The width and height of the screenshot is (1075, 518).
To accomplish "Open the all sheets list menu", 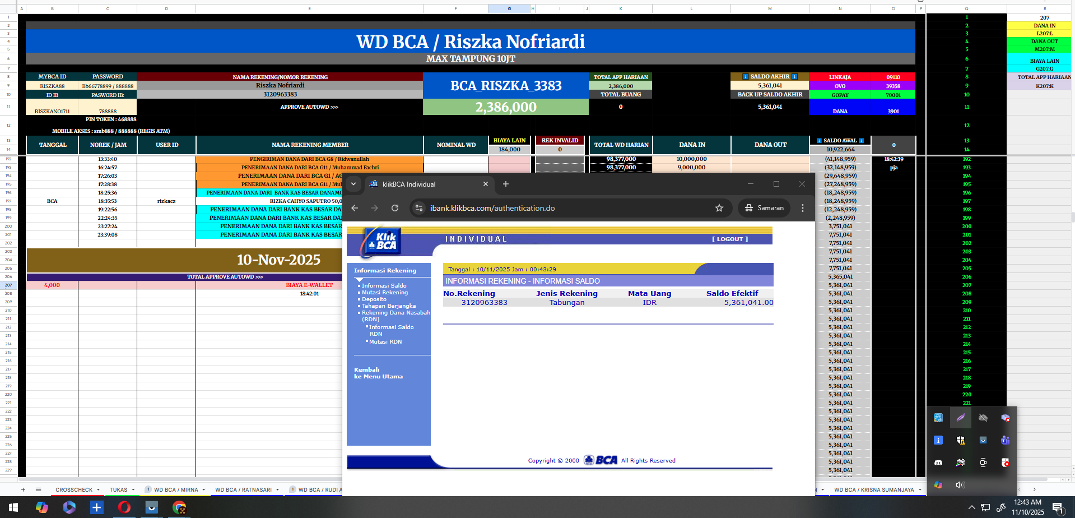I will (x=39, y=489).
